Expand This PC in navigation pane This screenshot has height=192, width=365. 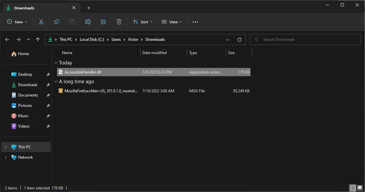point(6,147)
